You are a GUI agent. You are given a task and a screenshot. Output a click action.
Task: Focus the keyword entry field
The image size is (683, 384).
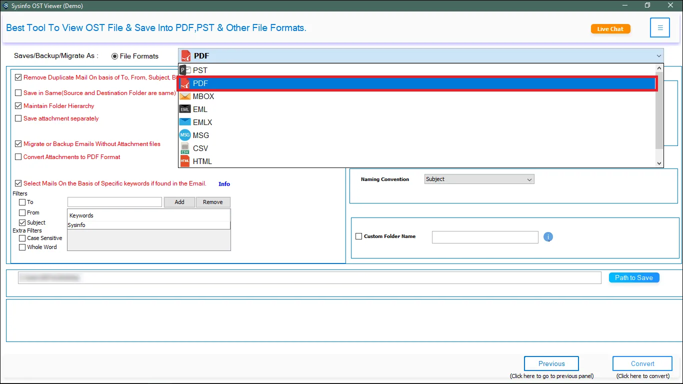pyautogui.click(x=114, y=202)
